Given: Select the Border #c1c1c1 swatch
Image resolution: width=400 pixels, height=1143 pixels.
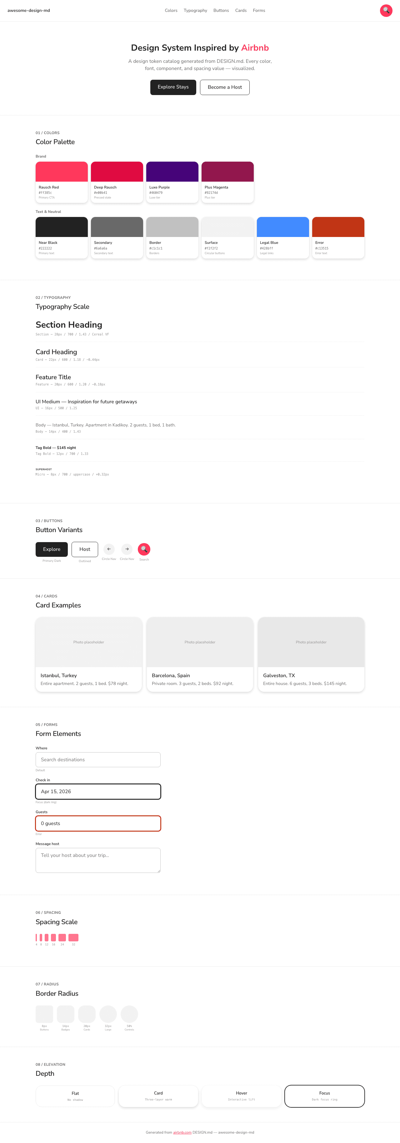Looking at the screenshot, I should click(x=172, y=237).
